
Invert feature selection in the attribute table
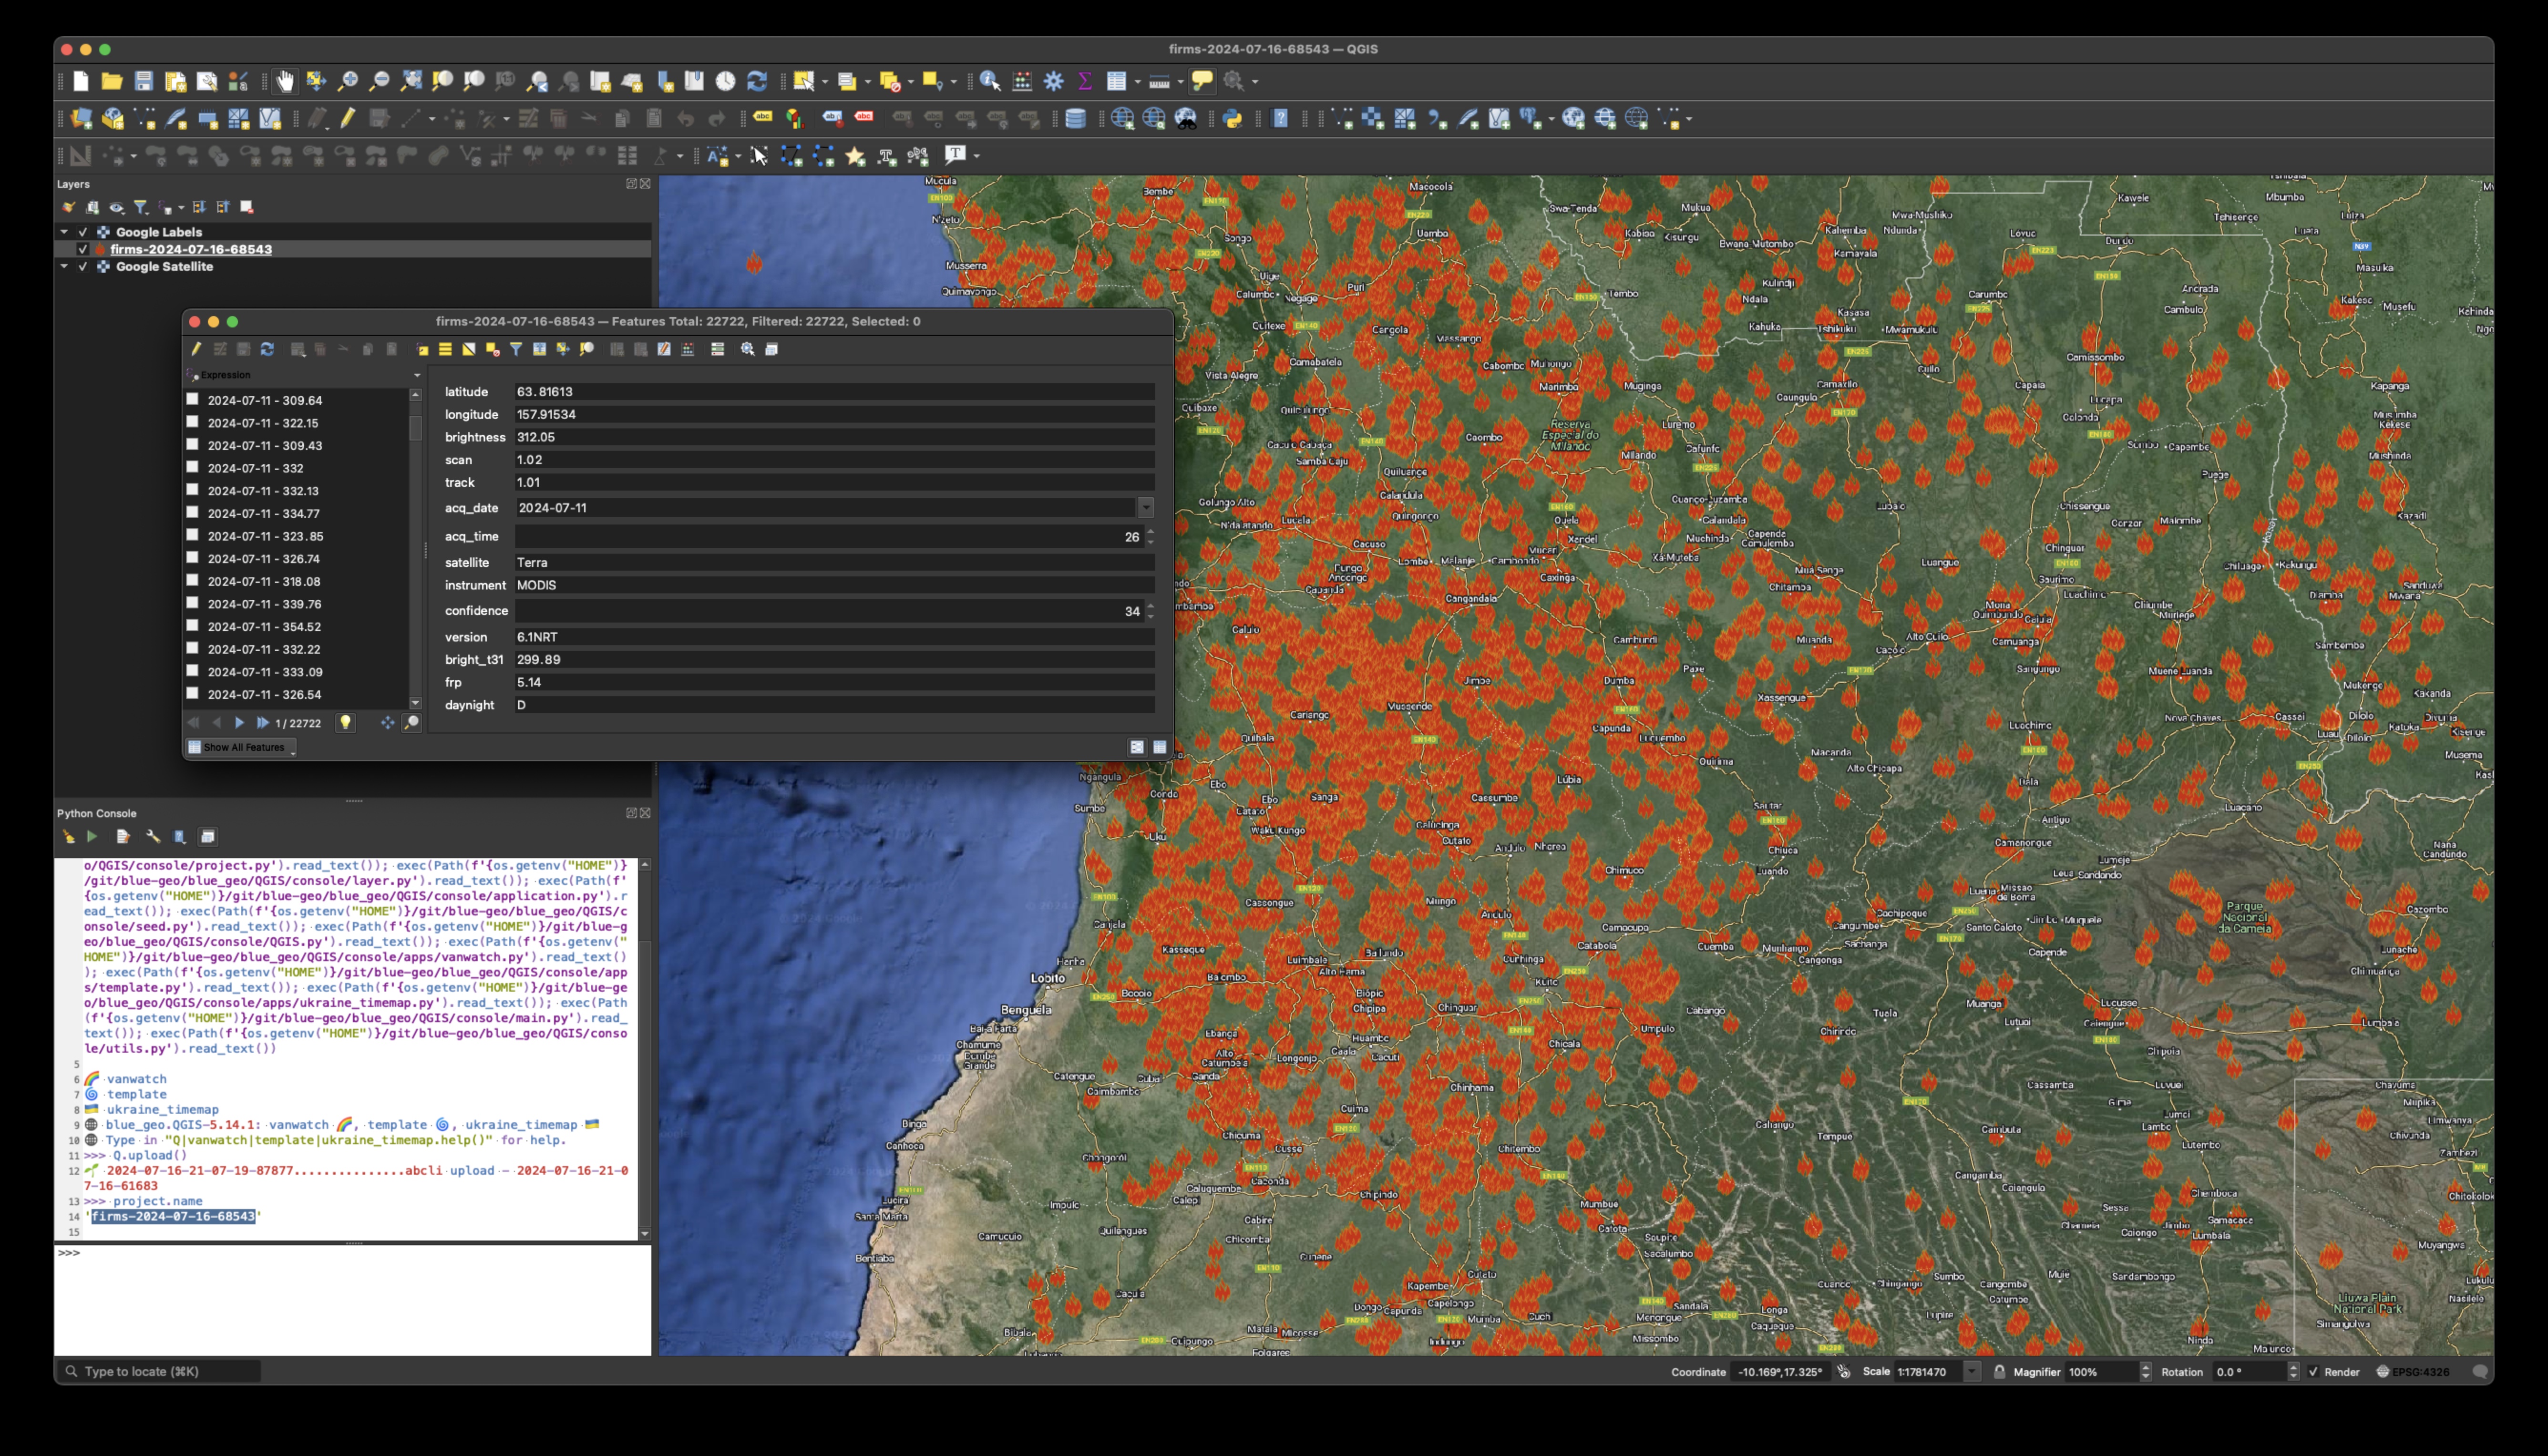click(468, 349)
